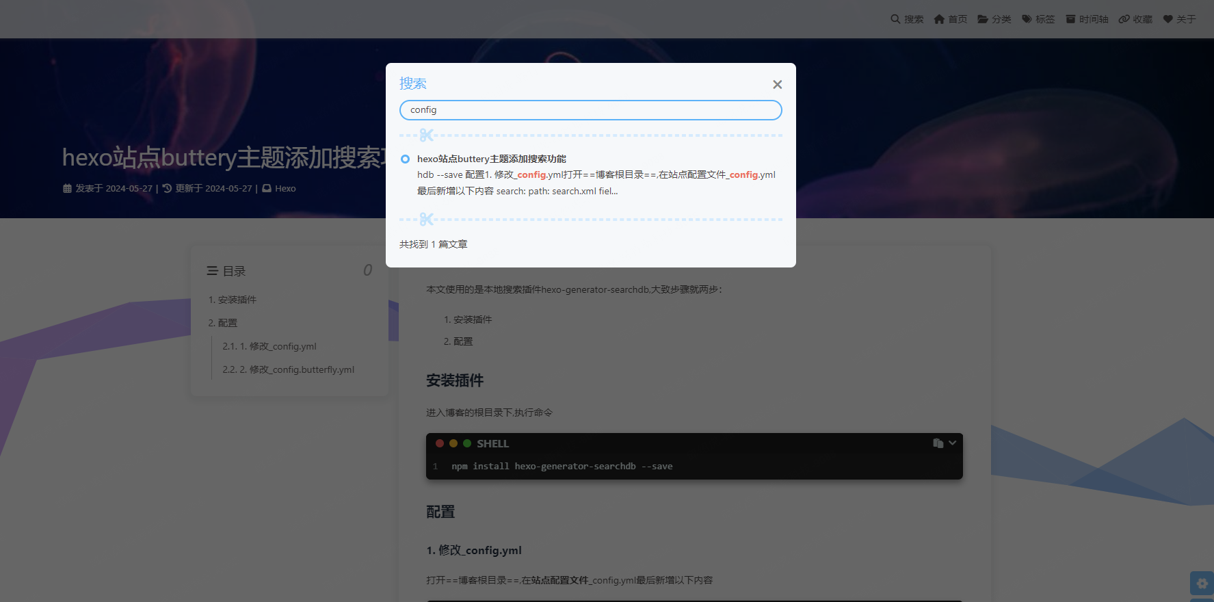The height and width of the screenshot is (602, 1214).
Task: Go to 首页 in top navigation
Action: [x=951, y=19]
